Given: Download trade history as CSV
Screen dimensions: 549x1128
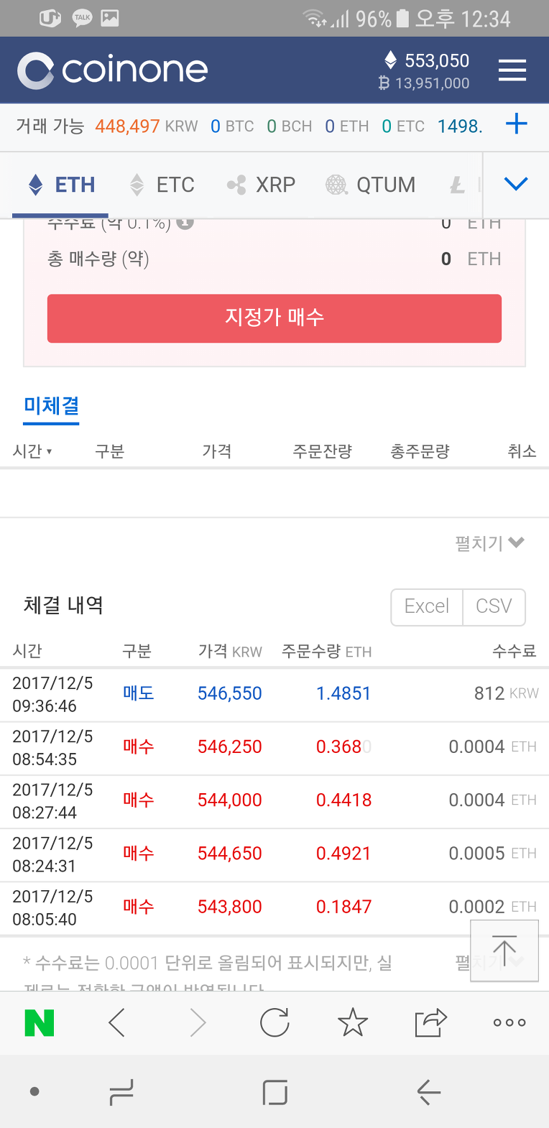Looking at the screenshot, I should coord(494,606).
